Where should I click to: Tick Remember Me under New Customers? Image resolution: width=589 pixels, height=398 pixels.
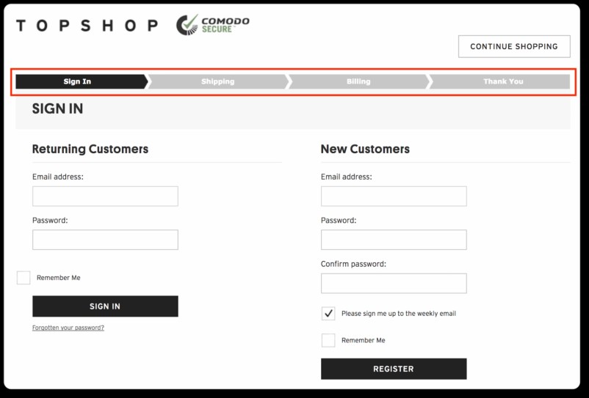(x=328, y=340)
